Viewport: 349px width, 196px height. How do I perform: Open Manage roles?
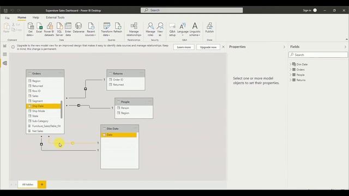[x=151, y=29]
